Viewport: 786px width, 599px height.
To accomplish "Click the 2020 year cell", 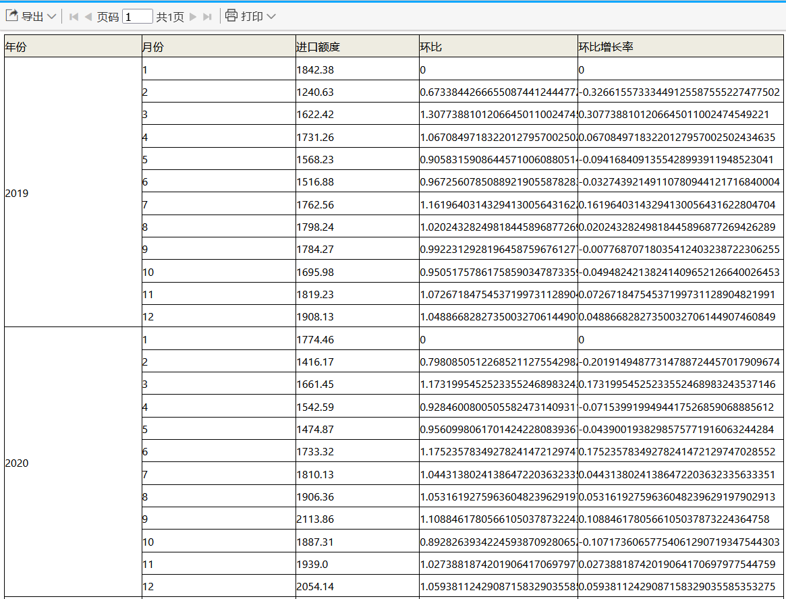I will (73, 462).
